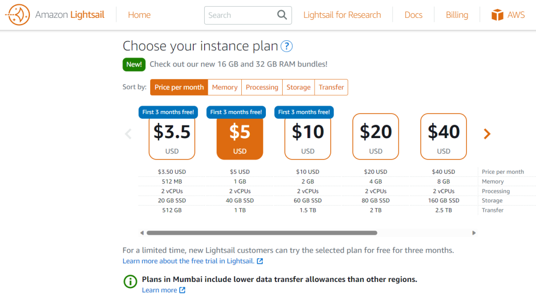Viewport: 536px width, 306px height.
Task: Sort plans by Memory
Action: click(x=225, y=87)
